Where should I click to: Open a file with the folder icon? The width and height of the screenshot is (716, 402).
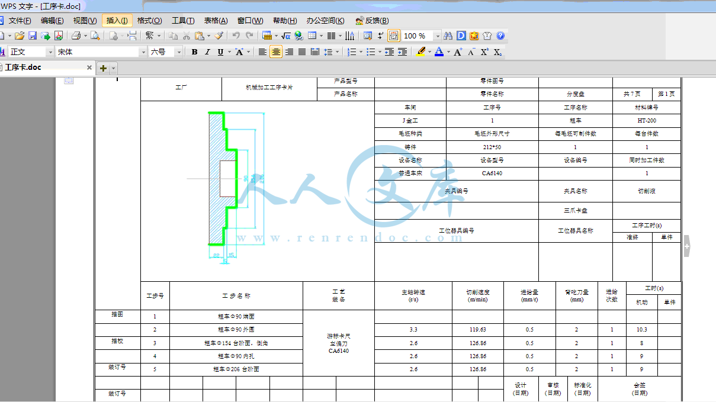point(19,36)
